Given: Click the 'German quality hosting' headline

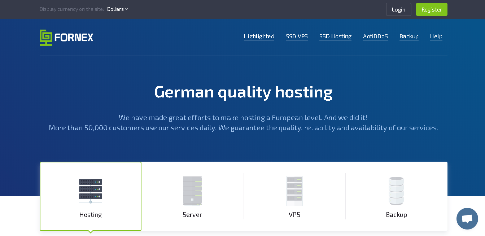Looking at the screenshot, I should click(243, 92).
